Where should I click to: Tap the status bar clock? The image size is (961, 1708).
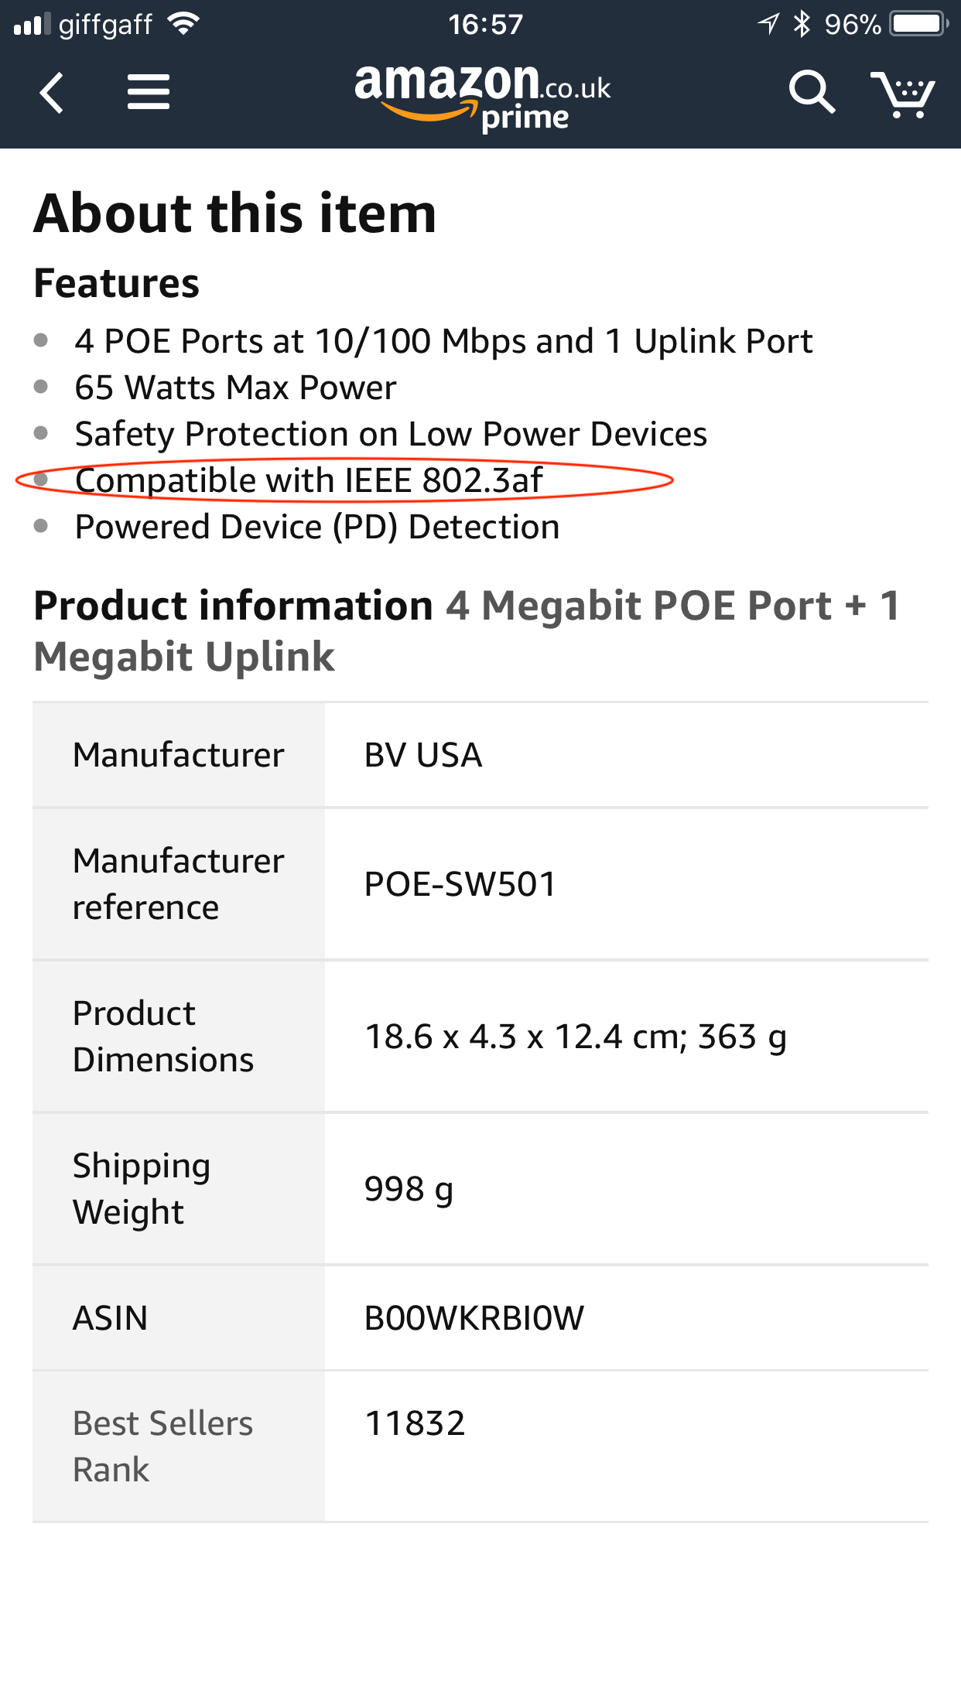[x=485, y=25]
